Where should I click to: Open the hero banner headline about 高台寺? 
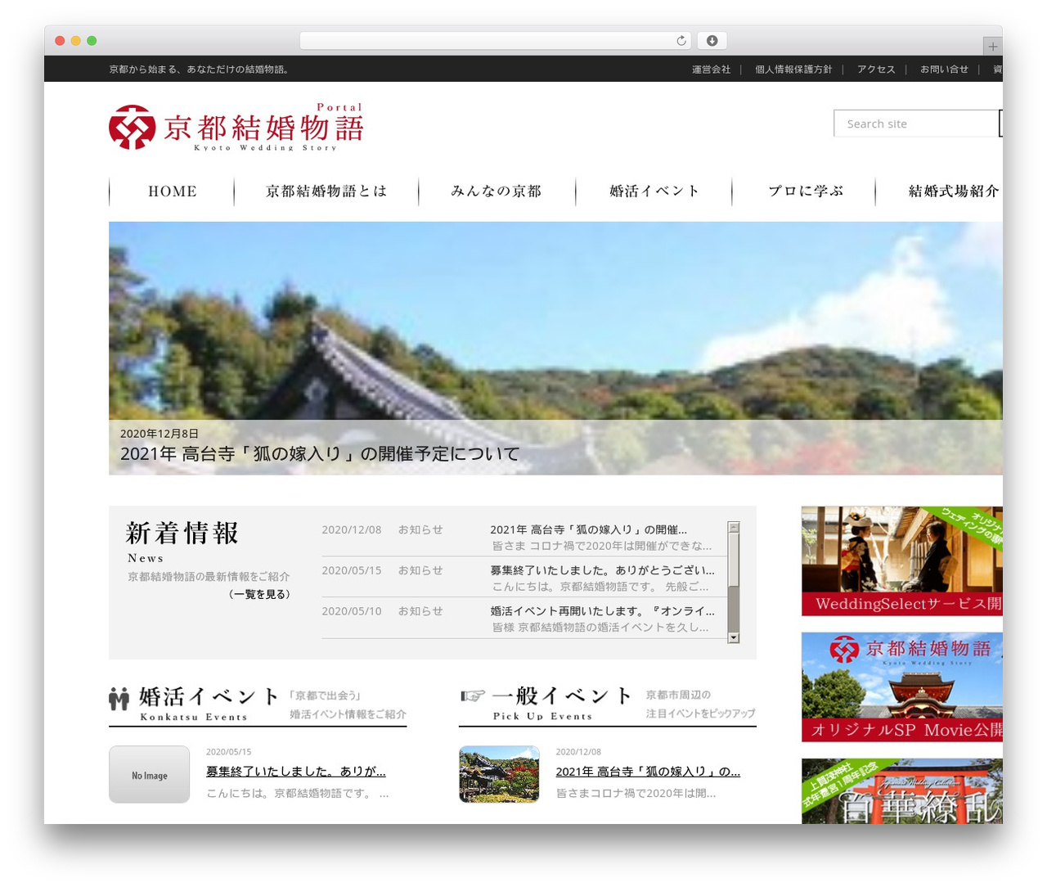pyautogui.click(x=320, y=454)
